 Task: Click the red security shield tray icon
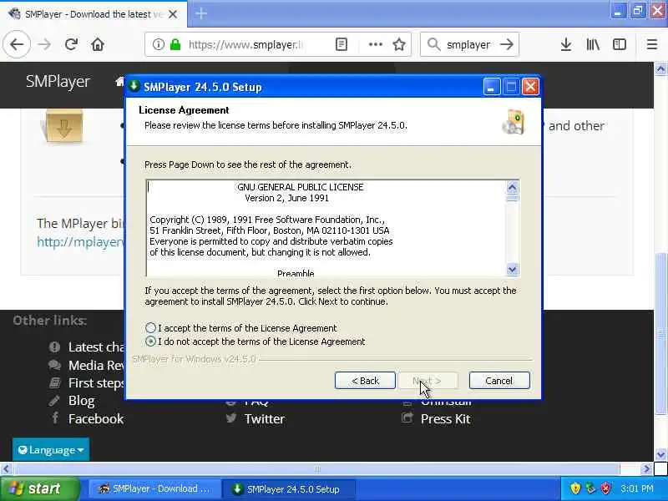pyautogui.click(x=605, y=488)
